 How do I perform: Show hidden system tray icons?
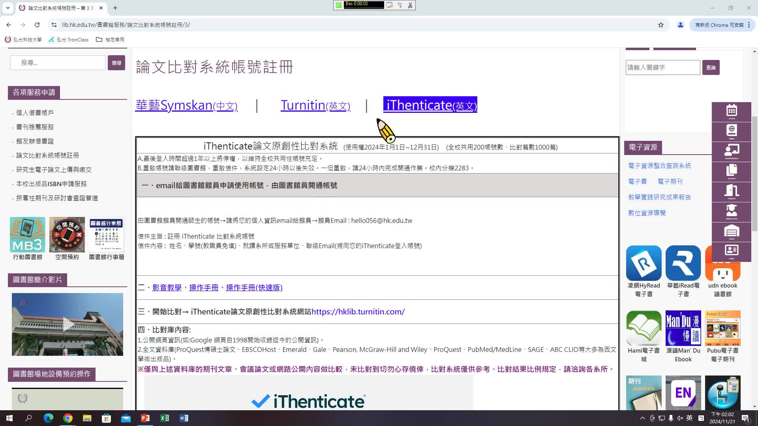pos(642,418)
